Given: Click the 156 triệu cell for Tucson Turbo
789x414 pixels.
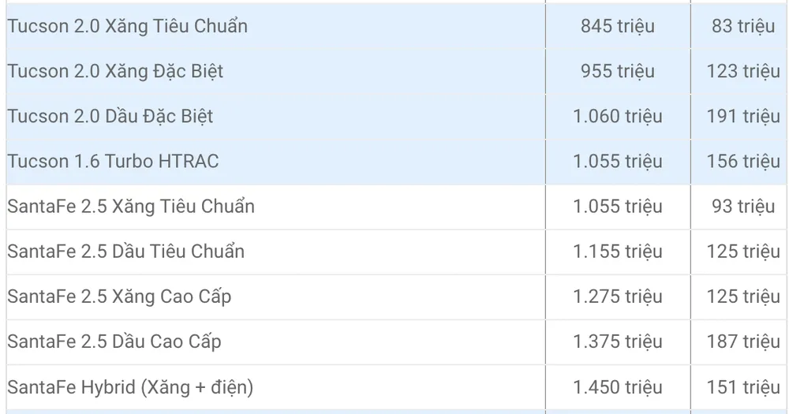Looking at the screenshot, I should pyautogui.click(x=743, y=162).
